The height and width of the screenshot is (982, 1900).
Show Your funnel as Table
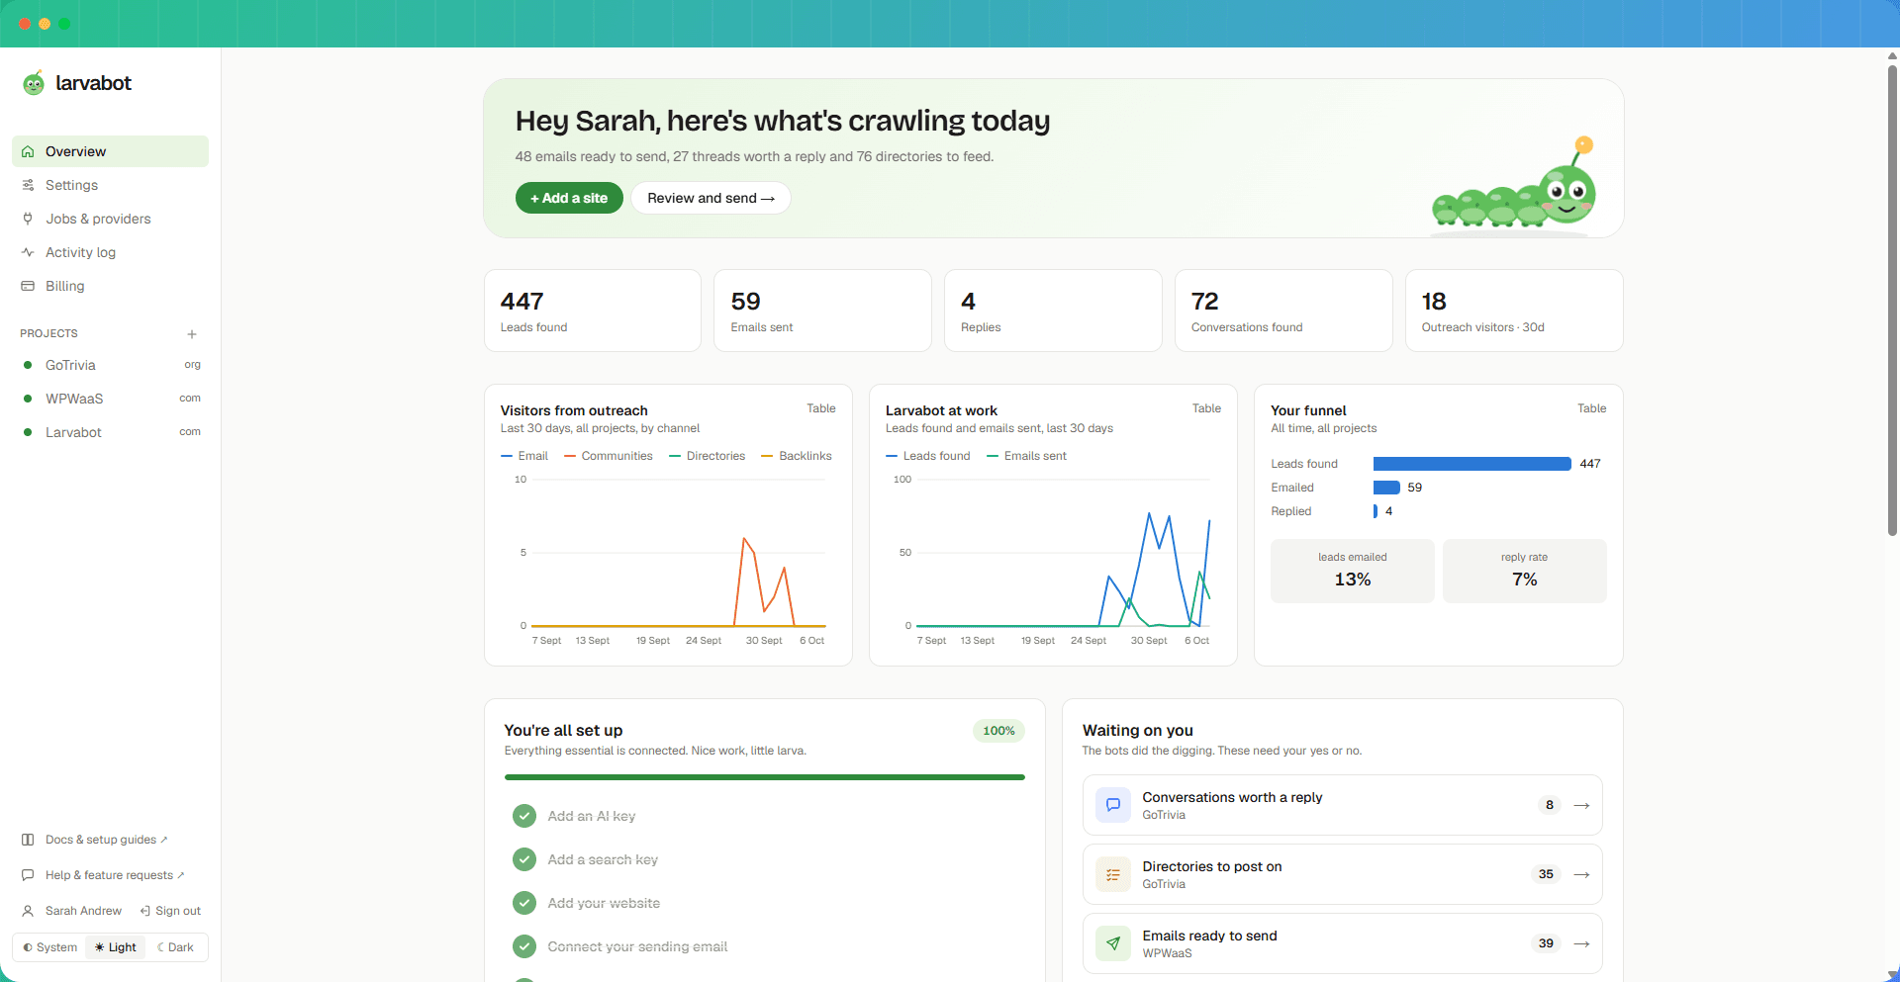1592,408
